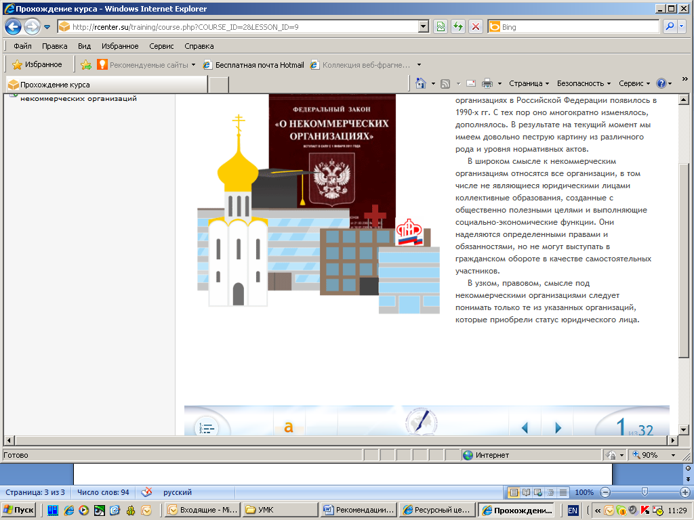The height and width of the screenshot is (520, 694).
Task: Select некоммерческих организаций in the sidebar tree
Action: coord(79,98)
